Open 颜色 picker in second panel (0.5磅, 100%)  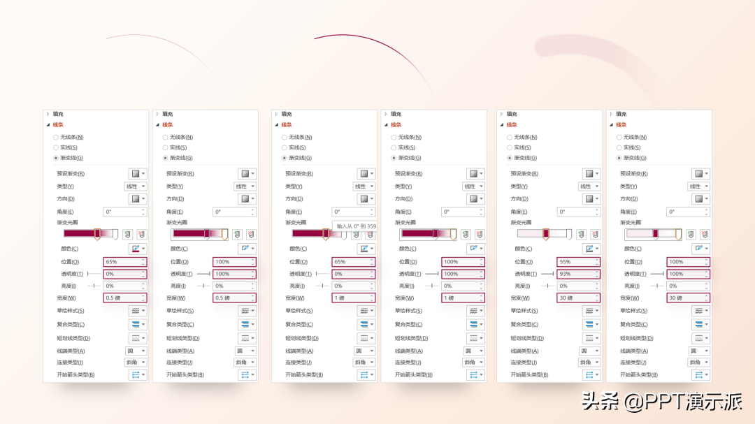click(x=247, y=249)
